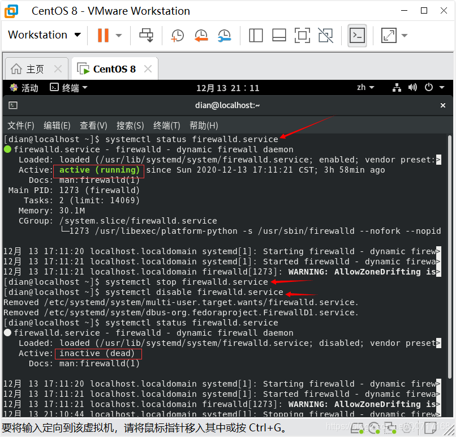Close the CentOS 8 tab
456x437 pixels.
148,69
